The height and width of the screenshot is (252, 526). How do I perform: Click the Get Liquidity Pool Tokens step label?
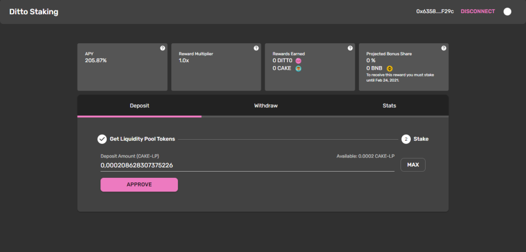(x=142, y=139)
